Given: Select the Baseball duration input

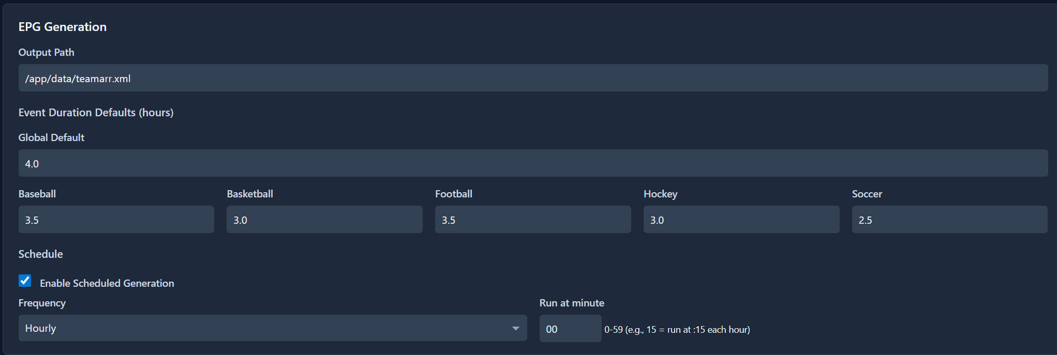Looking at the screenshot, I should tap(116, 220).
